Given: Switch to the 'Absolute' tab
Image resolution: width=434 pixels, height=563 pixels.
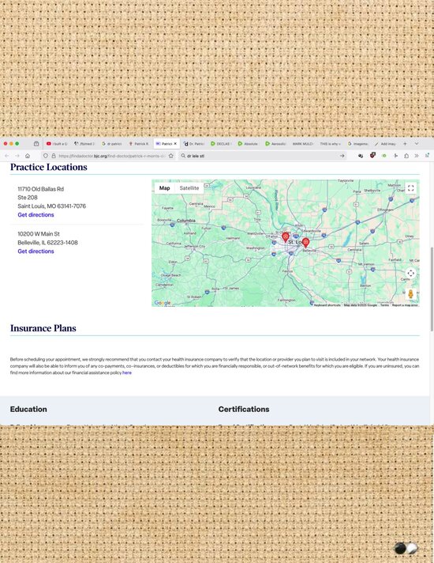Looking at the screenshot, I should tap(248, 144).
